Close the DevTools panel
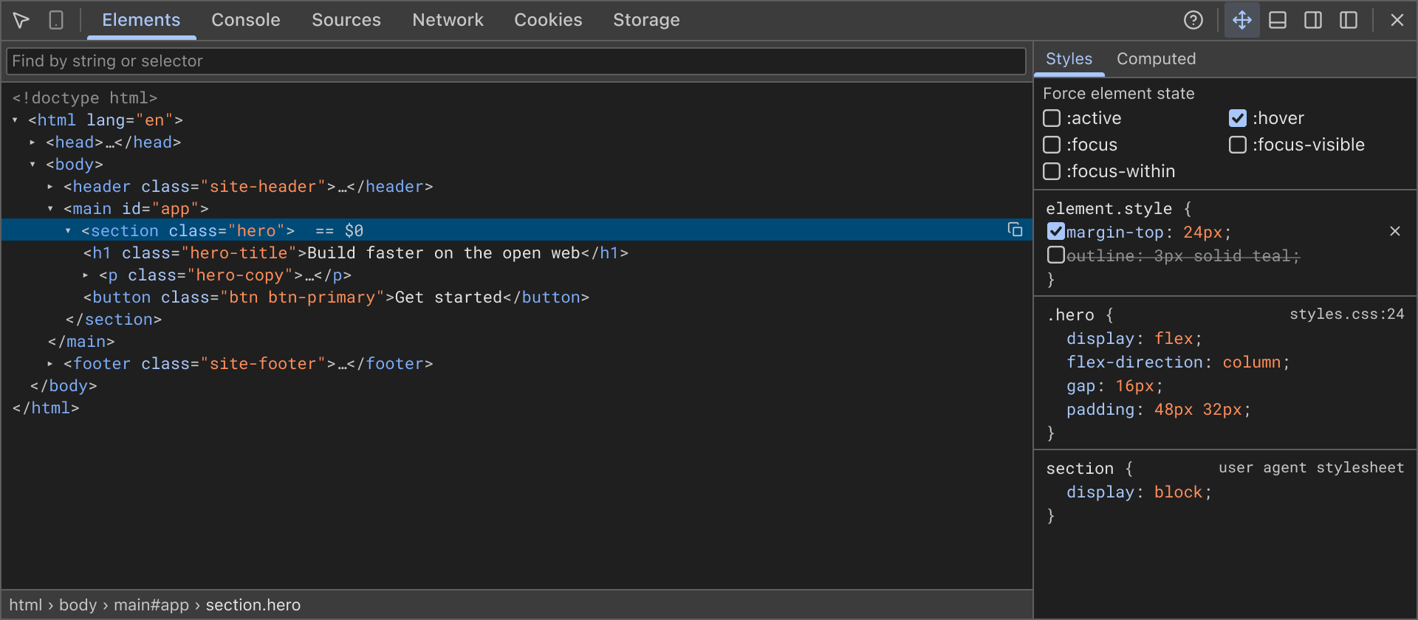This screenshot has width=1418, height=620. coord(1397,20)
